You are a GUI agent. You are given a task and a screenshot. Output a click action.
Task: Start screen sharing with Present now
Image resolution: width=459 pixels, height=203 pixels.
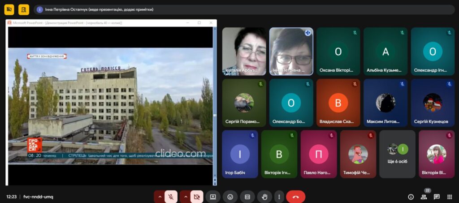click(x=213, y=197)
